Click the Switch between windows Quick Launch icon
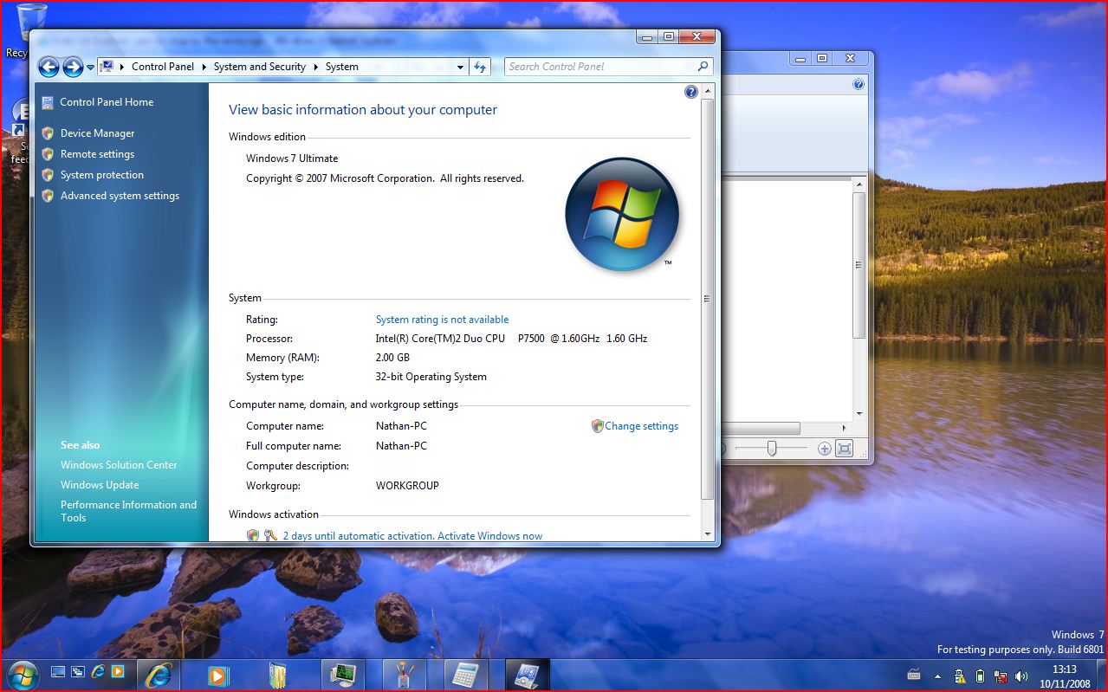Image resolution: width=1108 pixels, height=692 pixels. (78, 671)
